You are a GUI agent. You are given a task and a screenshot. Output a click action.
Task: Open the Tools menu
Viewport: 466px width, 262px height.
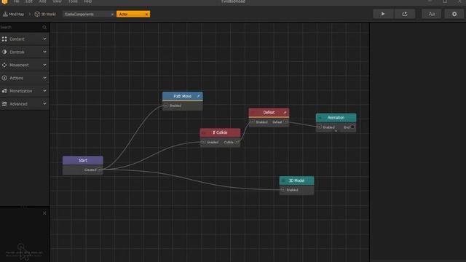[73, 1]
